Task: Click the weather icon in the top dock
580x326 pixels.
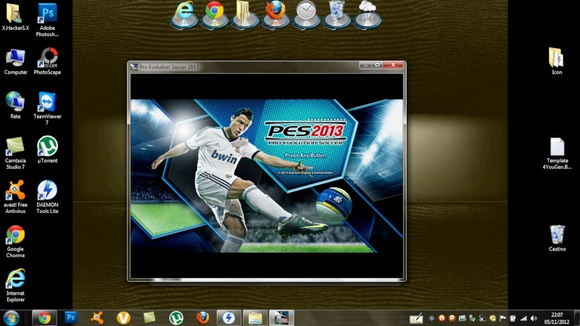Action: [x=368, y=14]
